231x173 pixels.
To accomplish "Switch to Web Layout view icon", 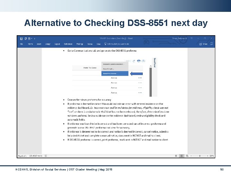I will (x=187, y=156).
